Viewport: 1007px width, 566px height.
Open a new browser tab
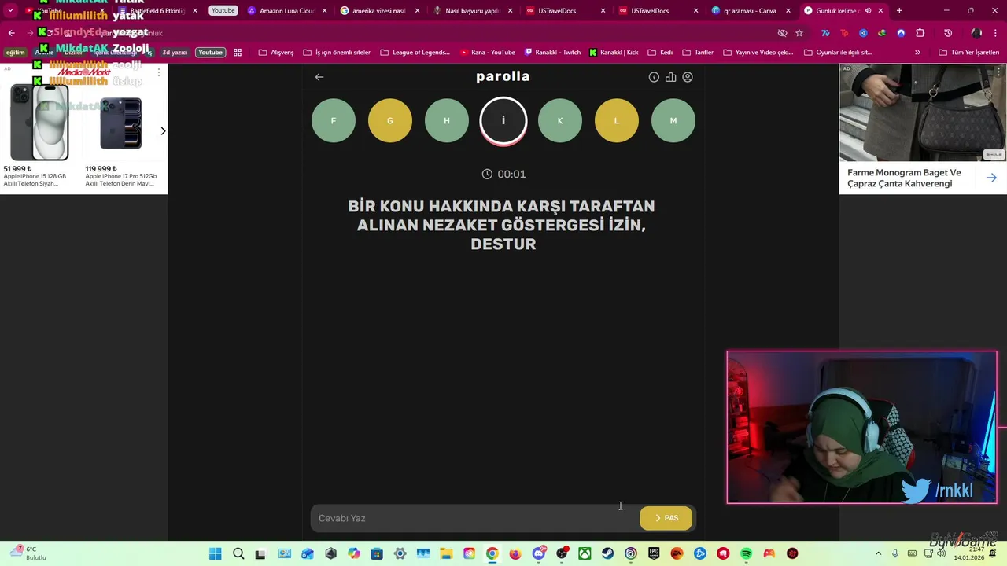(x=899, y=11)
